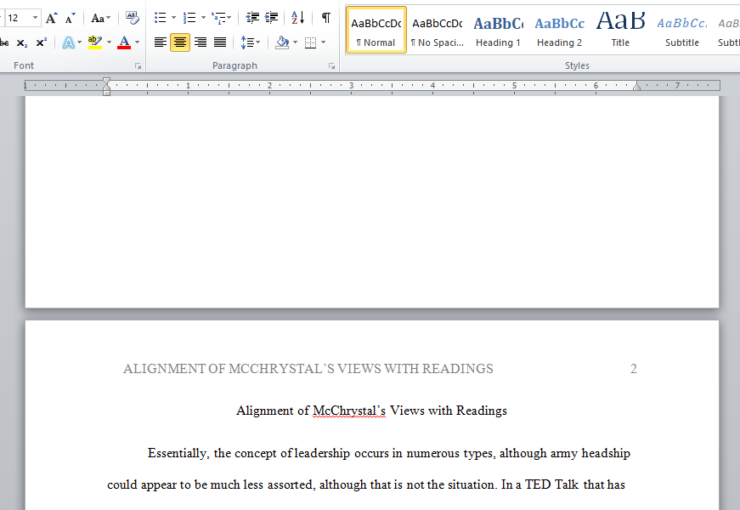Apply a numbered list

pos(189,18)
